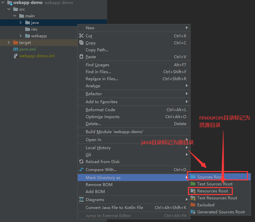Click the webapp web folder icon
The height and width of the screenshot is (222, 255).
click(28, 36)
